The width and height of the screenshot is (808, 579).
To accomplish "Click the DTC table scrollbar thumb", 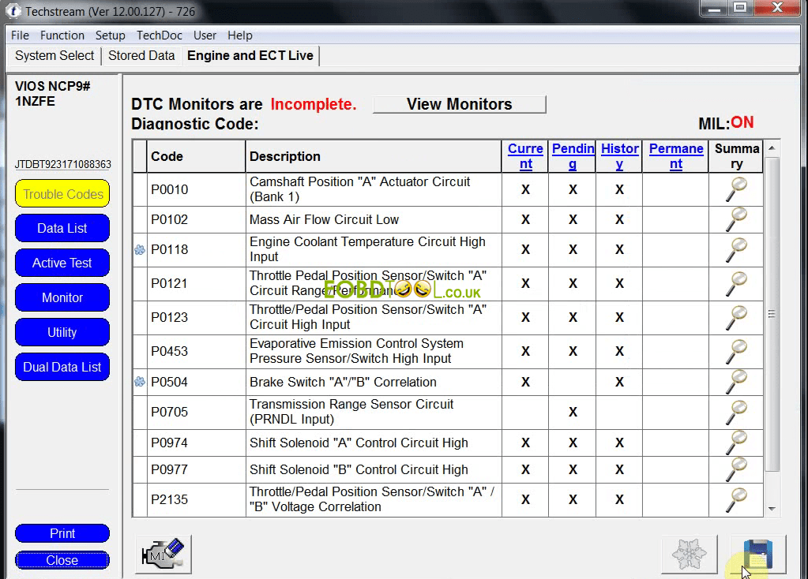I will coord(772,314).
